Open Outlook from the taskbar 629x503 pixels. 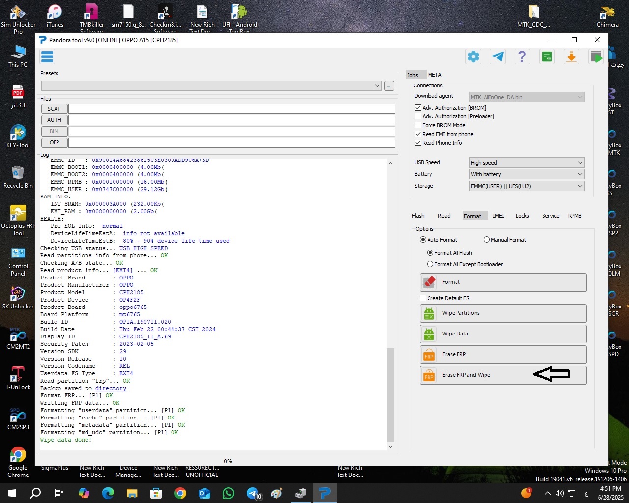tap(204, 493)
